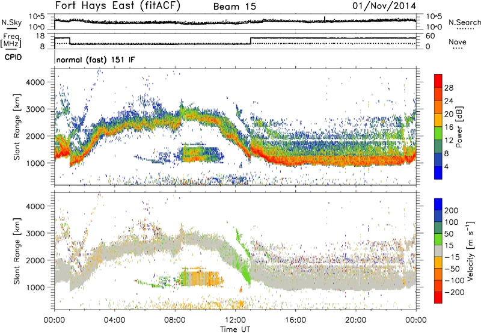Click the 'normal (fast) 151 IF' text

click(96, 60)
